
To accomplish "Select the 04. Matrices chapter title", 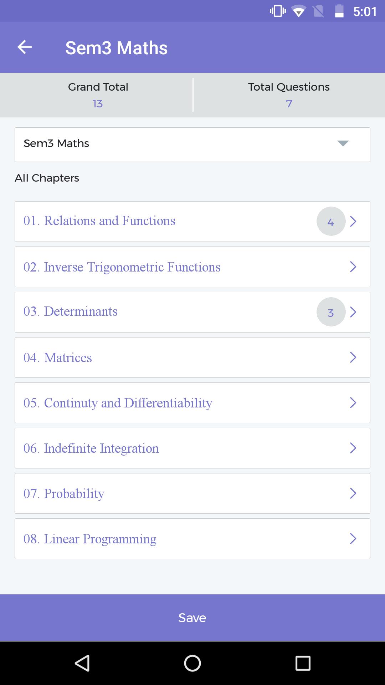I will click(58, 358).
